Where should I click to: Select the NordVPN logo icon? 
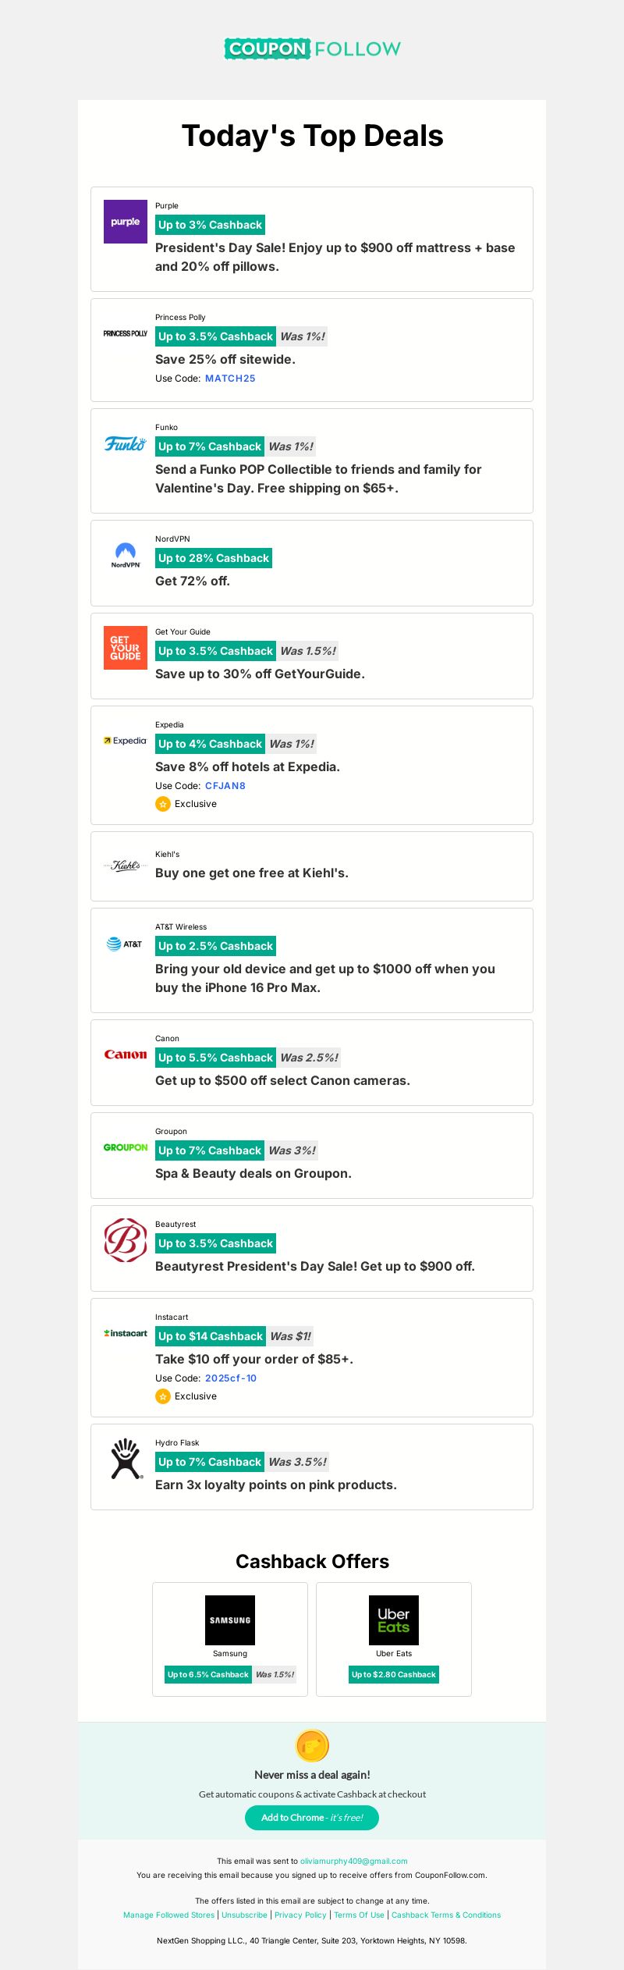(x=126, y=555)
